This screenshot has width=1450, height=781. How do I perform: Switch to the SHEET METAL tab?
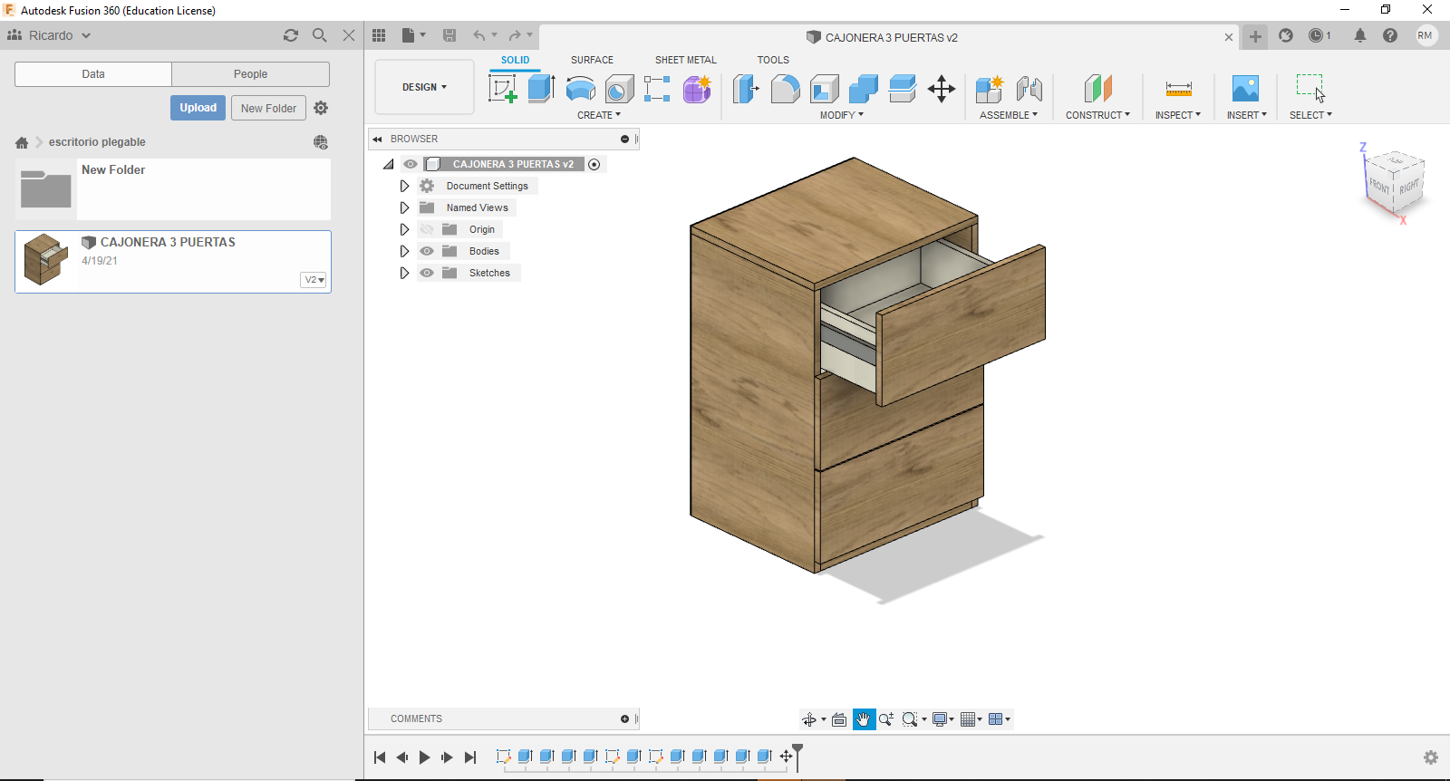click(685, 60)
